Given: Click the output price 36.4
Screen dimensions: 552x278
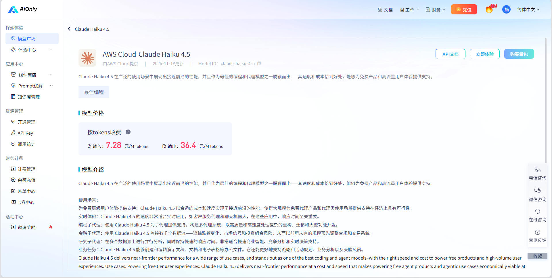Looking at the screenshot, I should tap(188, 145).
